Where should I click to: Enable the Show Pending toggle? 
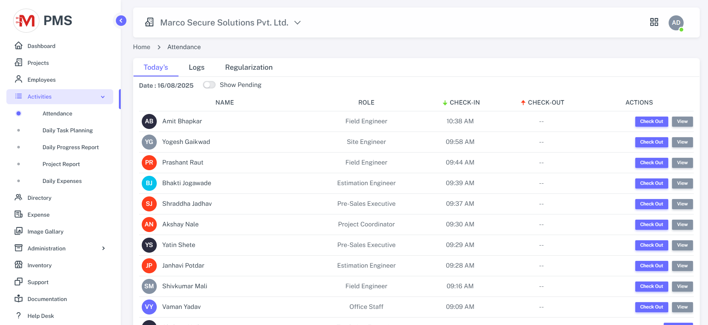tap(209, 85)
